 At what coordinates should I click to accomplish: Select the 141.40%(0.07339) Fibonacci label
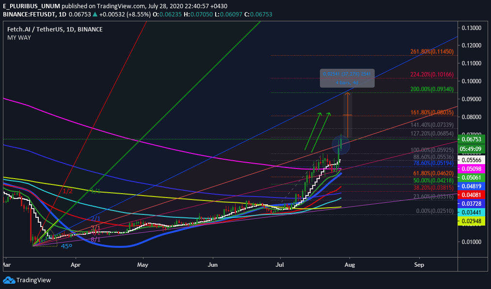click(x=432, y=125)
